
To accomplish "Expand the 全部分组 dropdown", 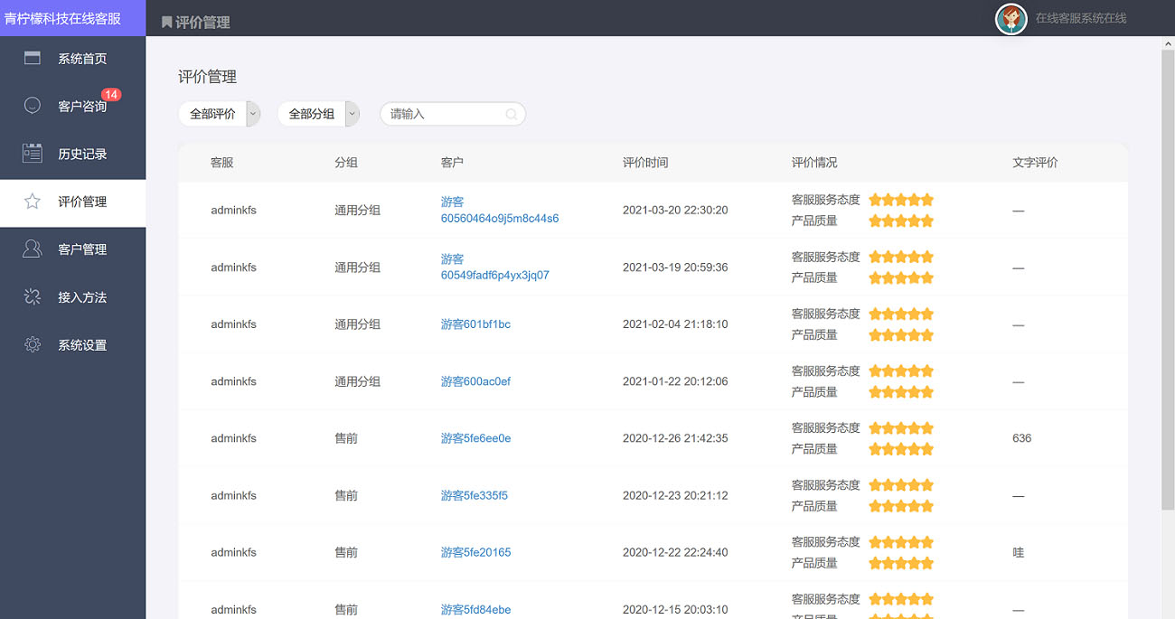I will (x=314, y=114).
